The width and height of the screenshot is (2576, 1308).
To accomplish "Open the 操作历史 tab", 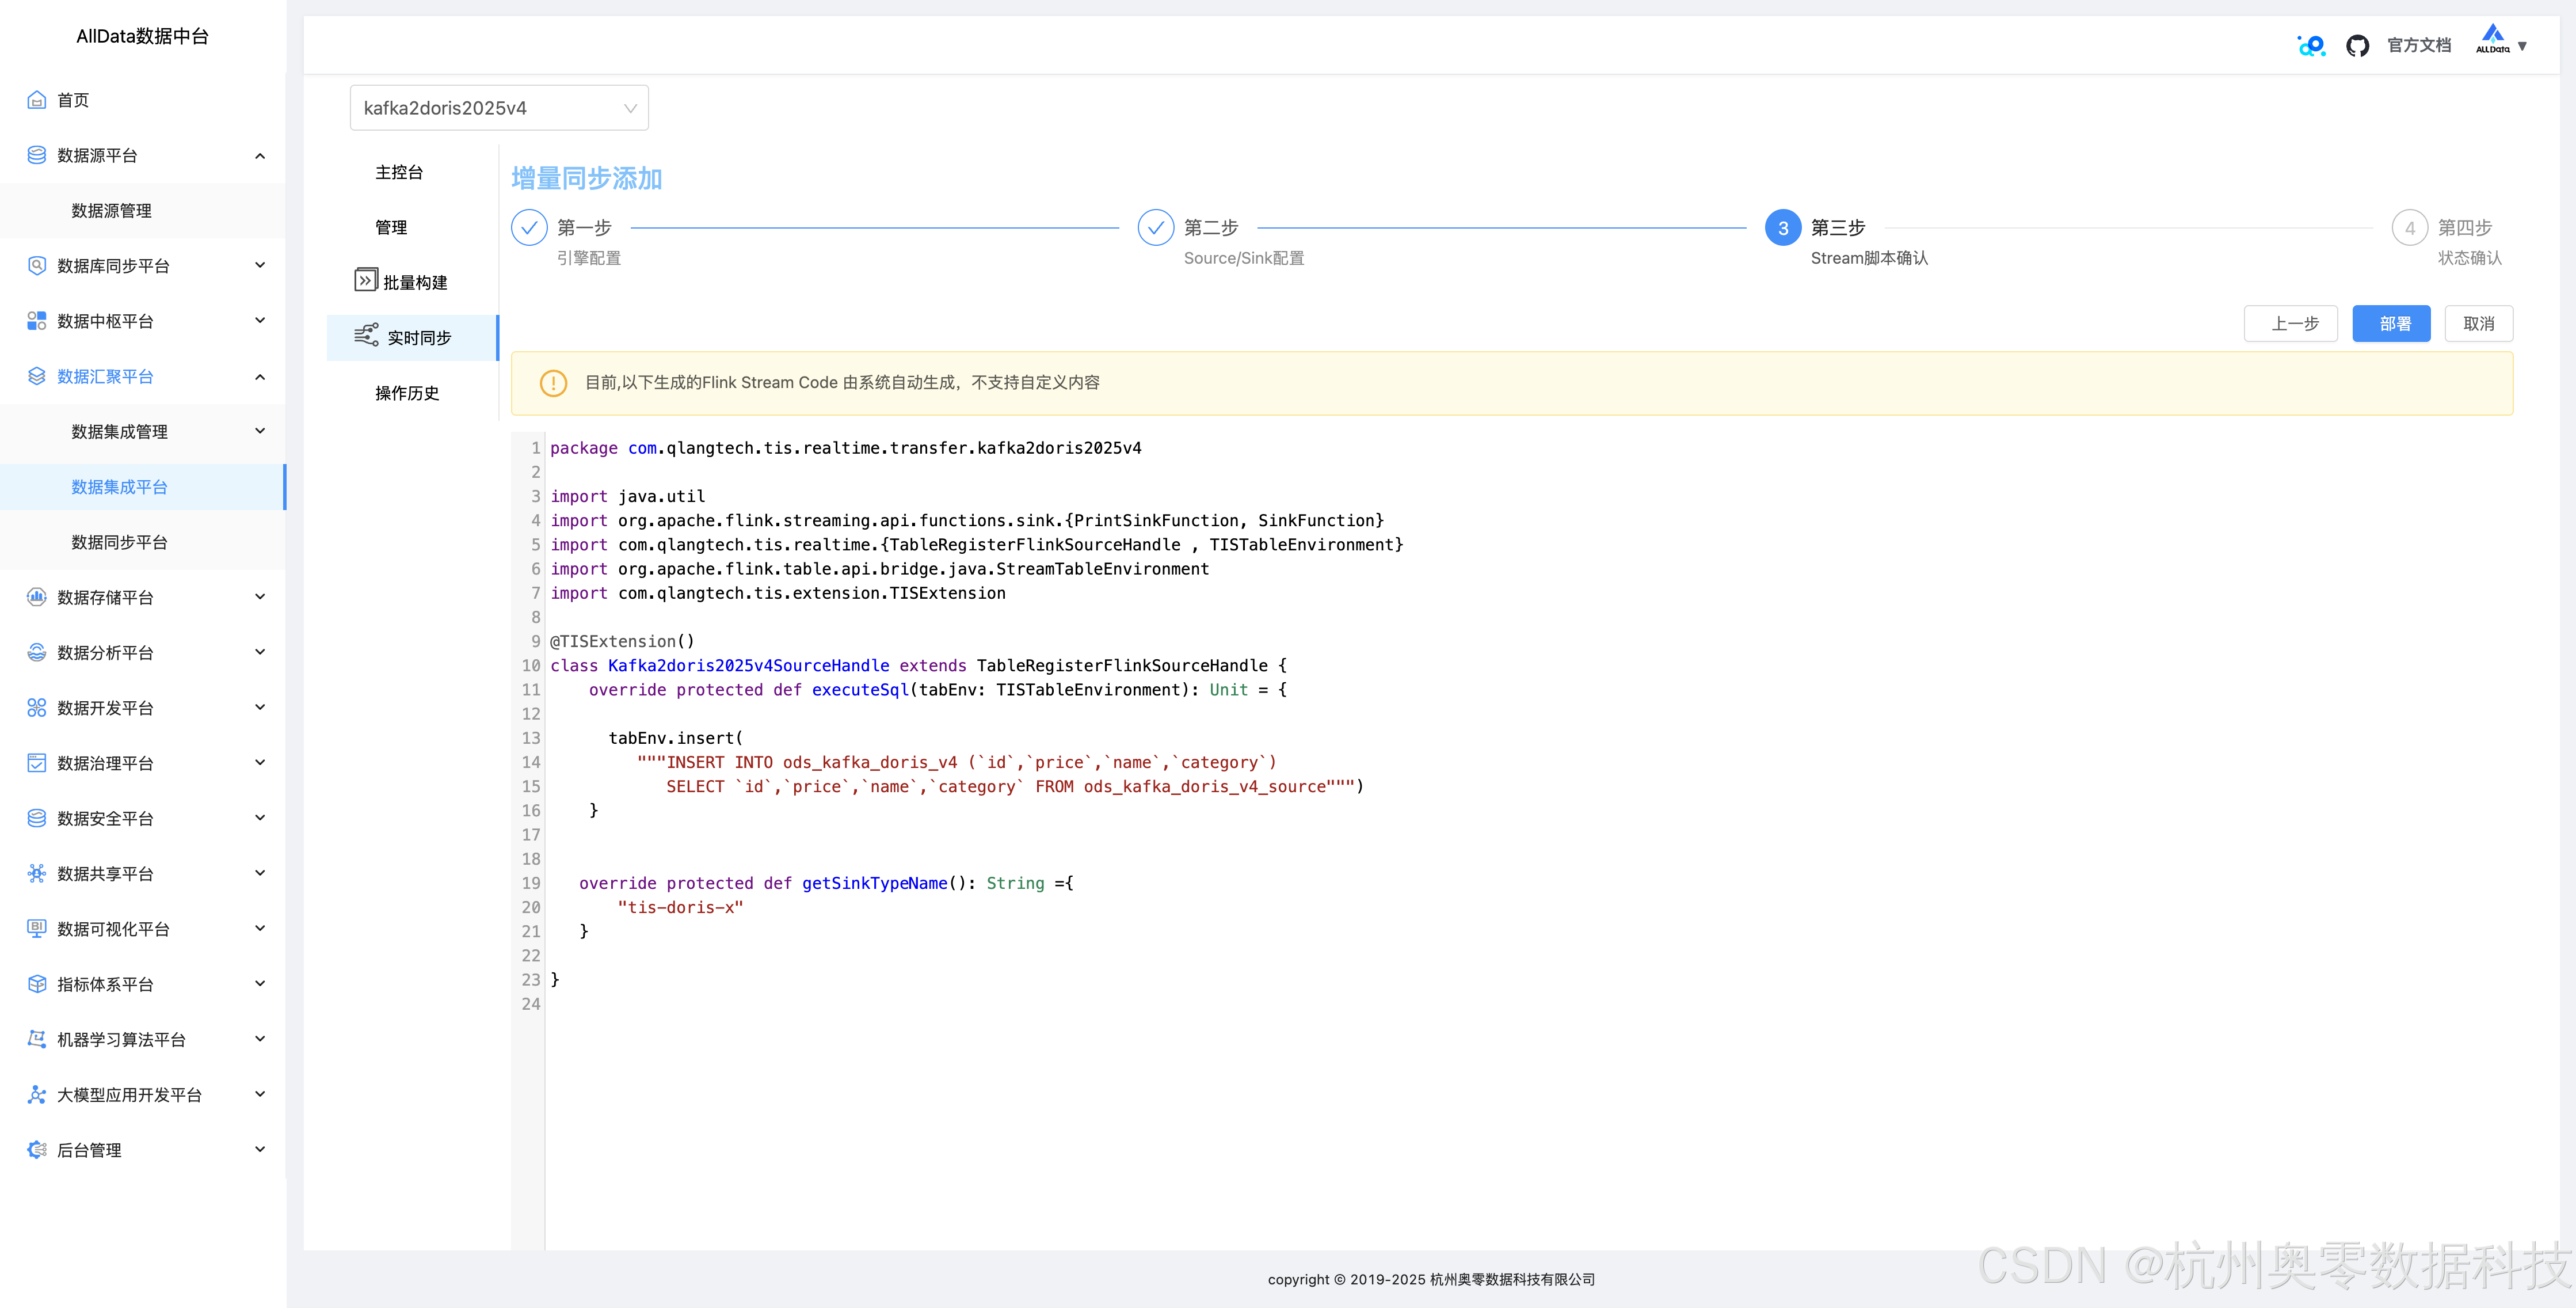I will 407,393.
